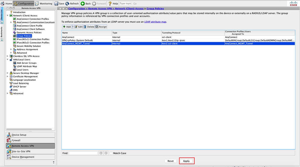The height and width of the screenshot is (167, 300).
Task: Select DfltGrpPolicy (System Default) row
Action: (x=178, y=40)
